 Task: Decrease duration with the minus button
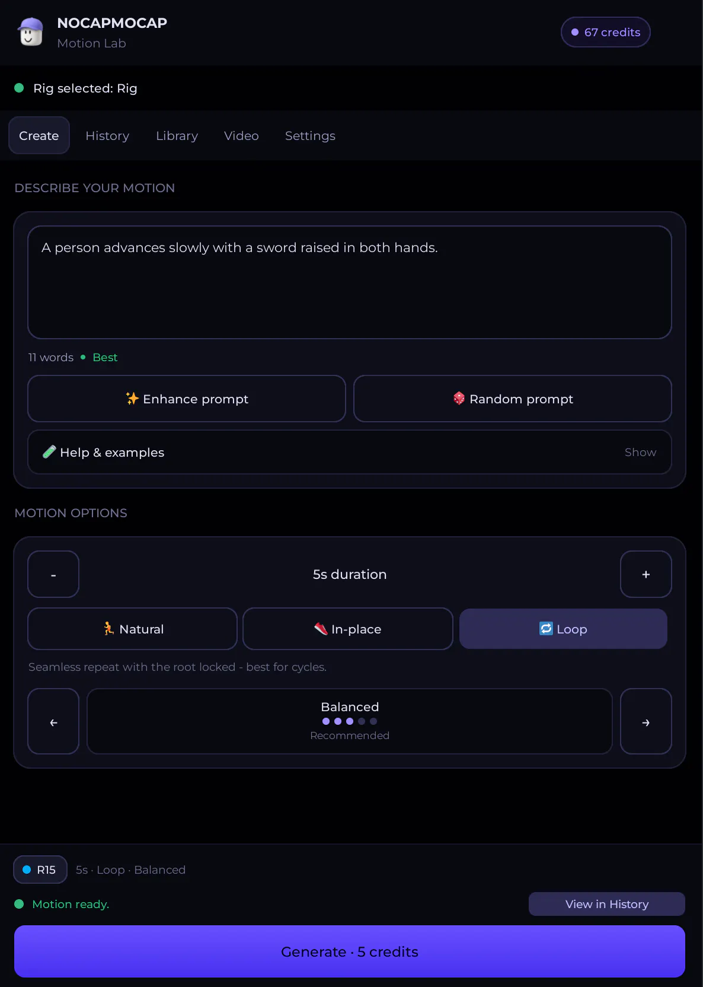tap(53, 574)
